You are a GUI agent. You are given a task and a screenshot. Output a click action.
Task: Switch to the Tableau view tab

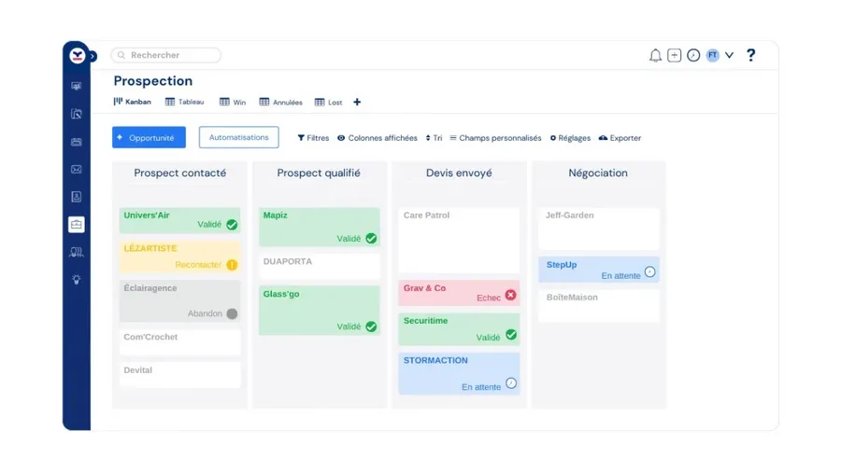[184, 103]
